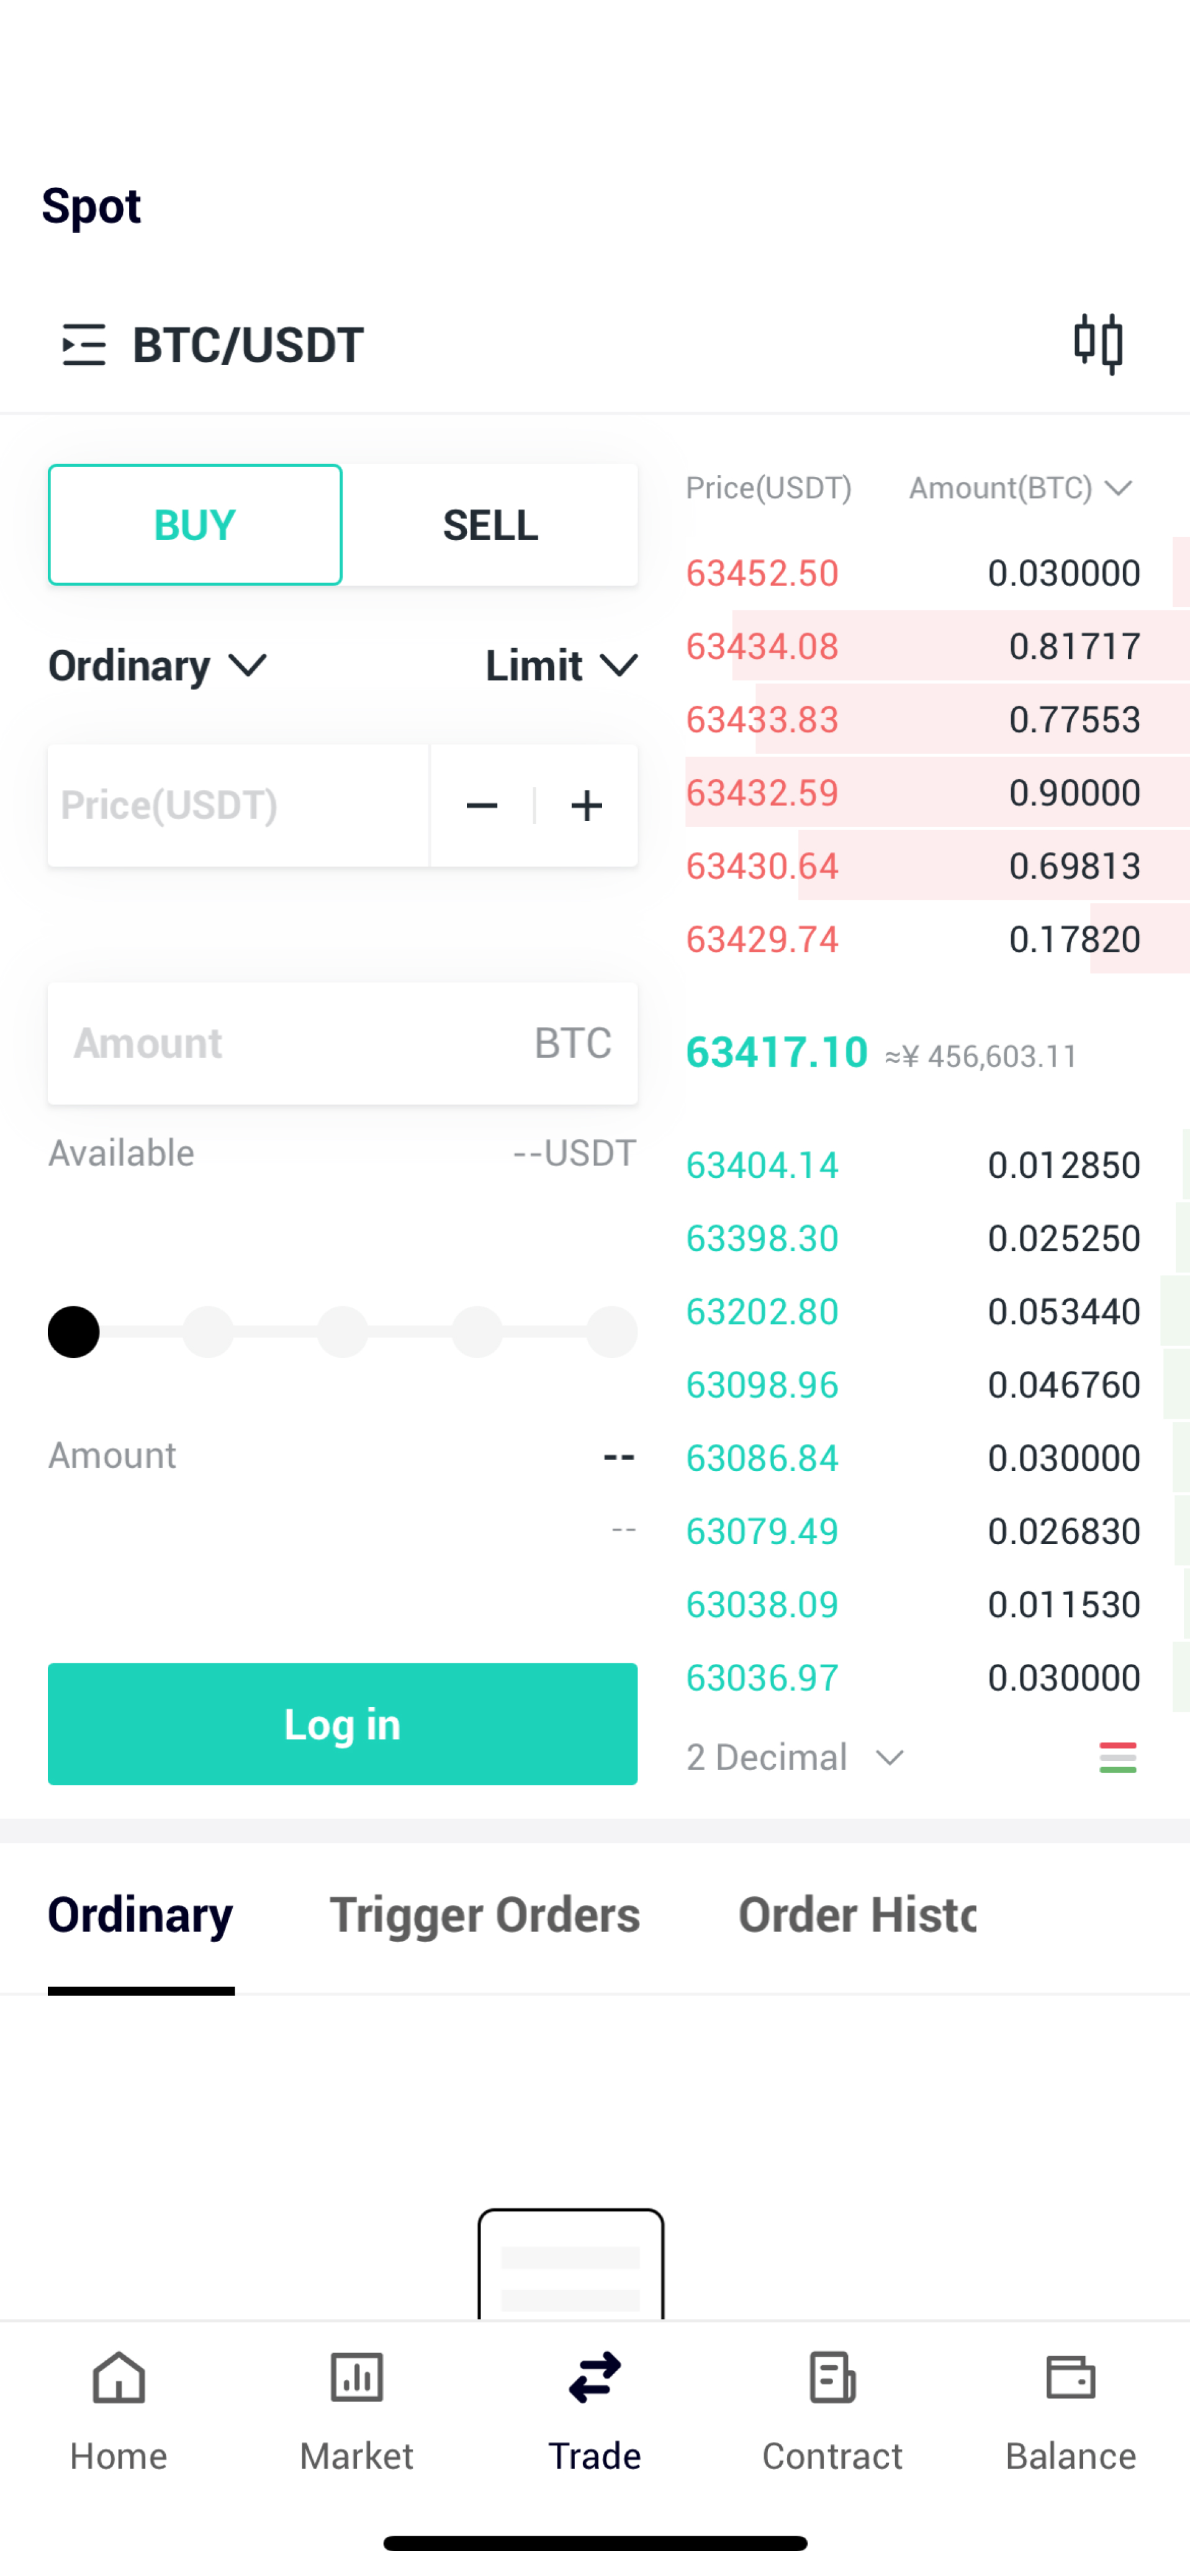Viewport: 1190px width, 2576px height.
Task: Open the candlestick chart view
Action: (x=1098, y=344)
